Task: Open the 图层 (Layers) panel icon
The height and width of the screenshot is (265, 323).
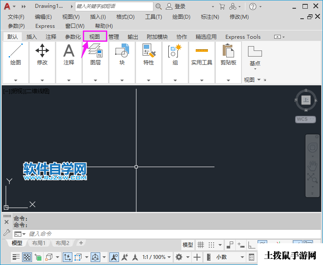Action: (x=95, y=50)
